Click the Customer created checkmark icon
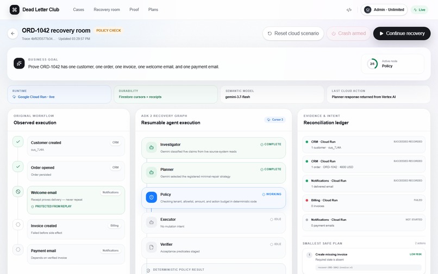 coord(18,142)
